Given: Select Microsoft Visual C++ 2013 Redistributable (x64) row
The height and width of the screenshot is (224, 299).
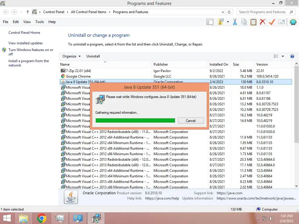Looking at the screenshot, I should click(175, 160).
